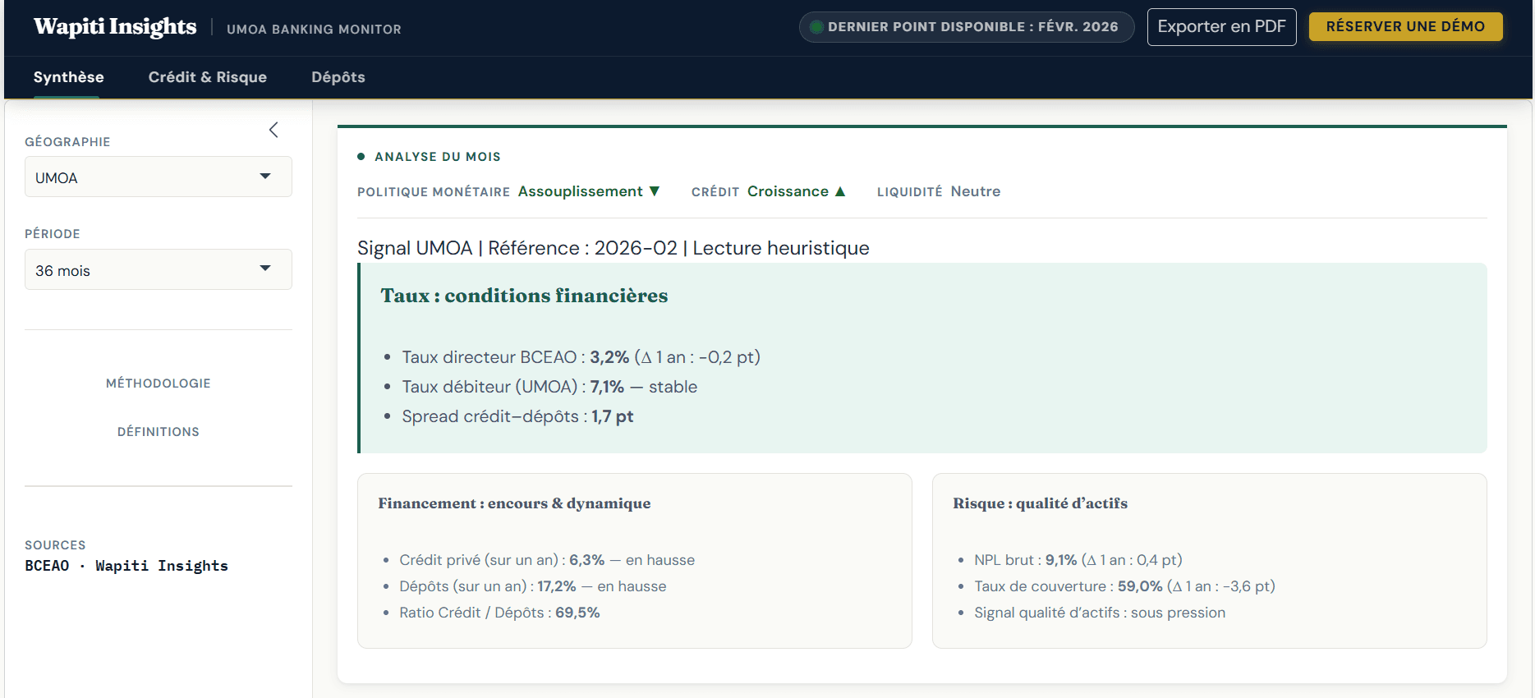Click the Ratio Crédit / Dépôts 69,5% line

click(499, 613)
